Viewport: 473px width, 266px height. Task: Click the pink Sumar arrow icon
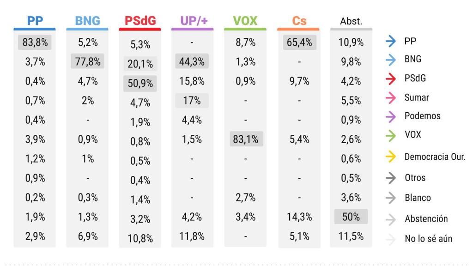pyautogui.click(x=391, y=97)
